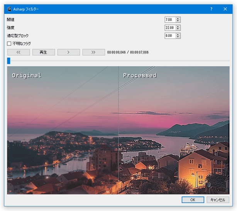This screenshot has height=211, width=237.
Task: Decrease the 強度 value with down arrow
Action: 178,29
